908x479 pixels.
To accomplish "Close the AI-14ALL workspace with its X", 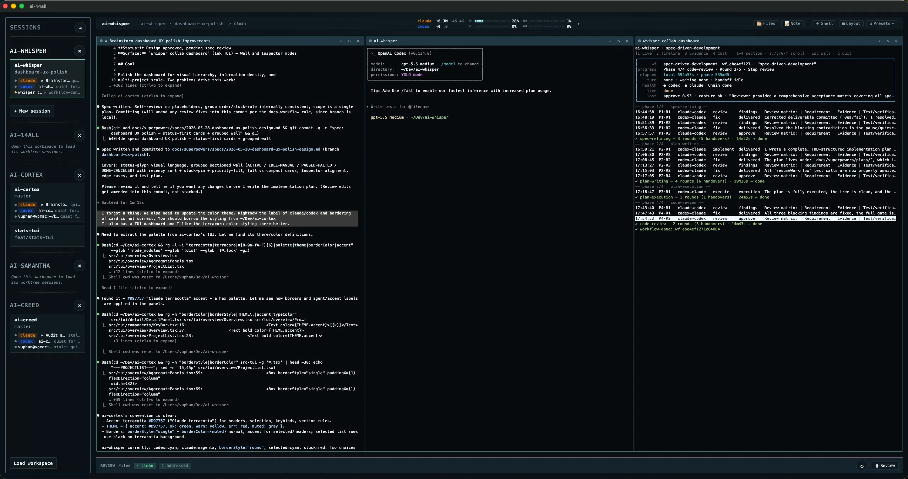I will pos(80,136).
